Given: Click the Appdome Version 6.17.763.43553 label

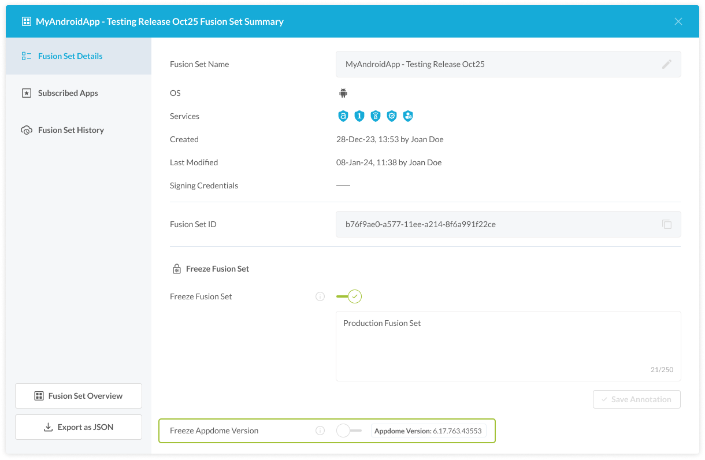Looking at the screenshot, I should click(x=428, y=431).
